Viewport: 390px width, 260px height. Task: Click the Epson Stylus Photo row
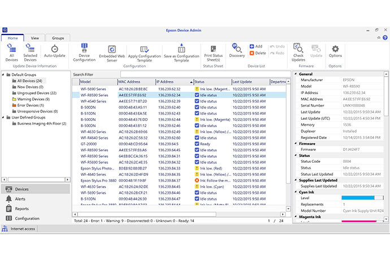179,168
